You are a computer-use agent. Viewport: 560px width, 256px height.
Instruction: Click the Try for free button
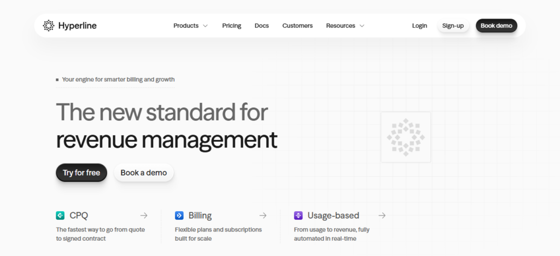(x=81, y=173)
